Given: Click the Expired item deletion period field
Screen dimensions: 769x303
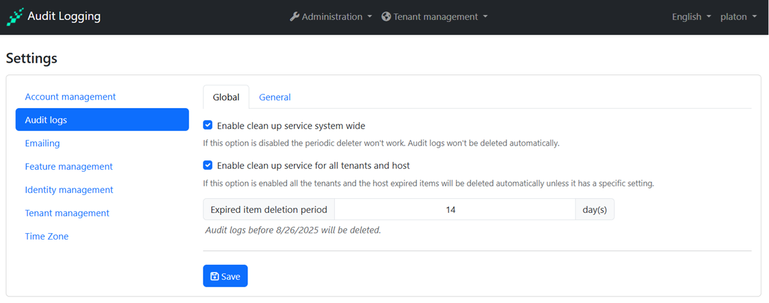Looking at the screenshot, I should coord(454,210).
